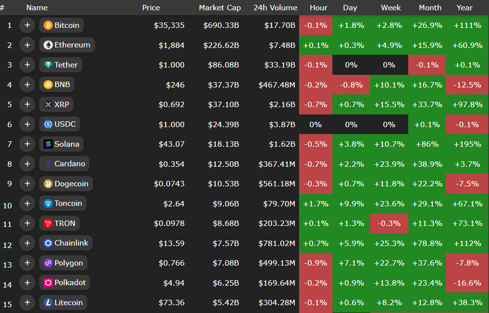
Task: Click the Ethereum logo icon
Action: [48, 45]
